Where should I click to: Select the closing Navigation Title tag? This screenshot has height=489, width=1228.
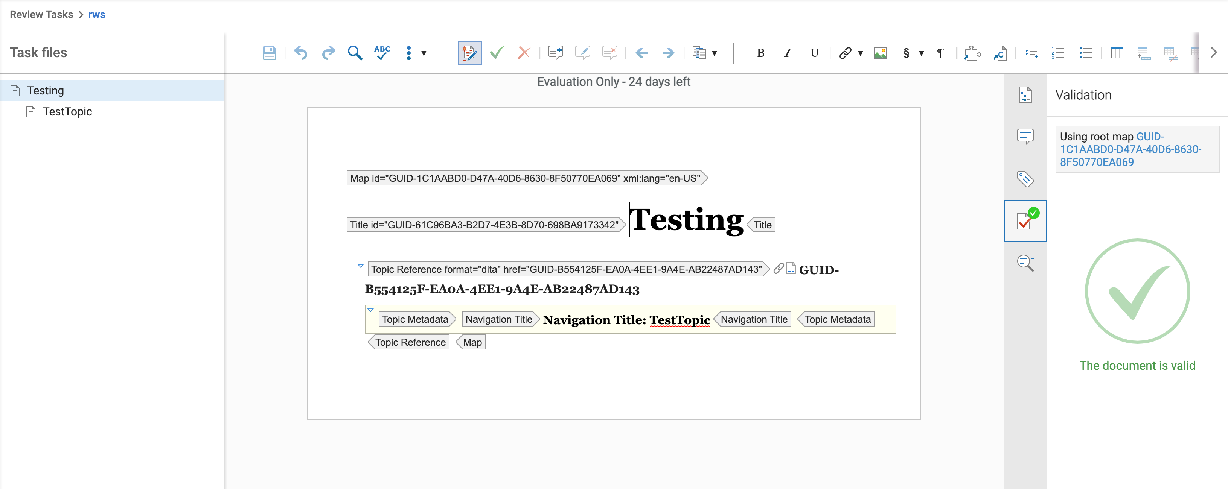click(x=752, y=319)
